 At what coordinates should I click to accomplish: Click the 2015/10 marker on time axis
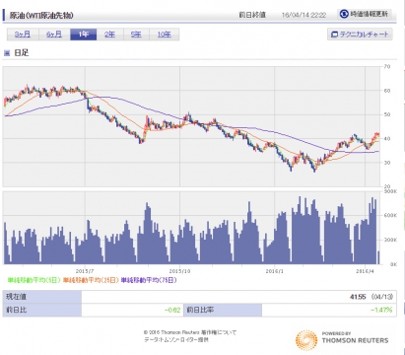179,271
